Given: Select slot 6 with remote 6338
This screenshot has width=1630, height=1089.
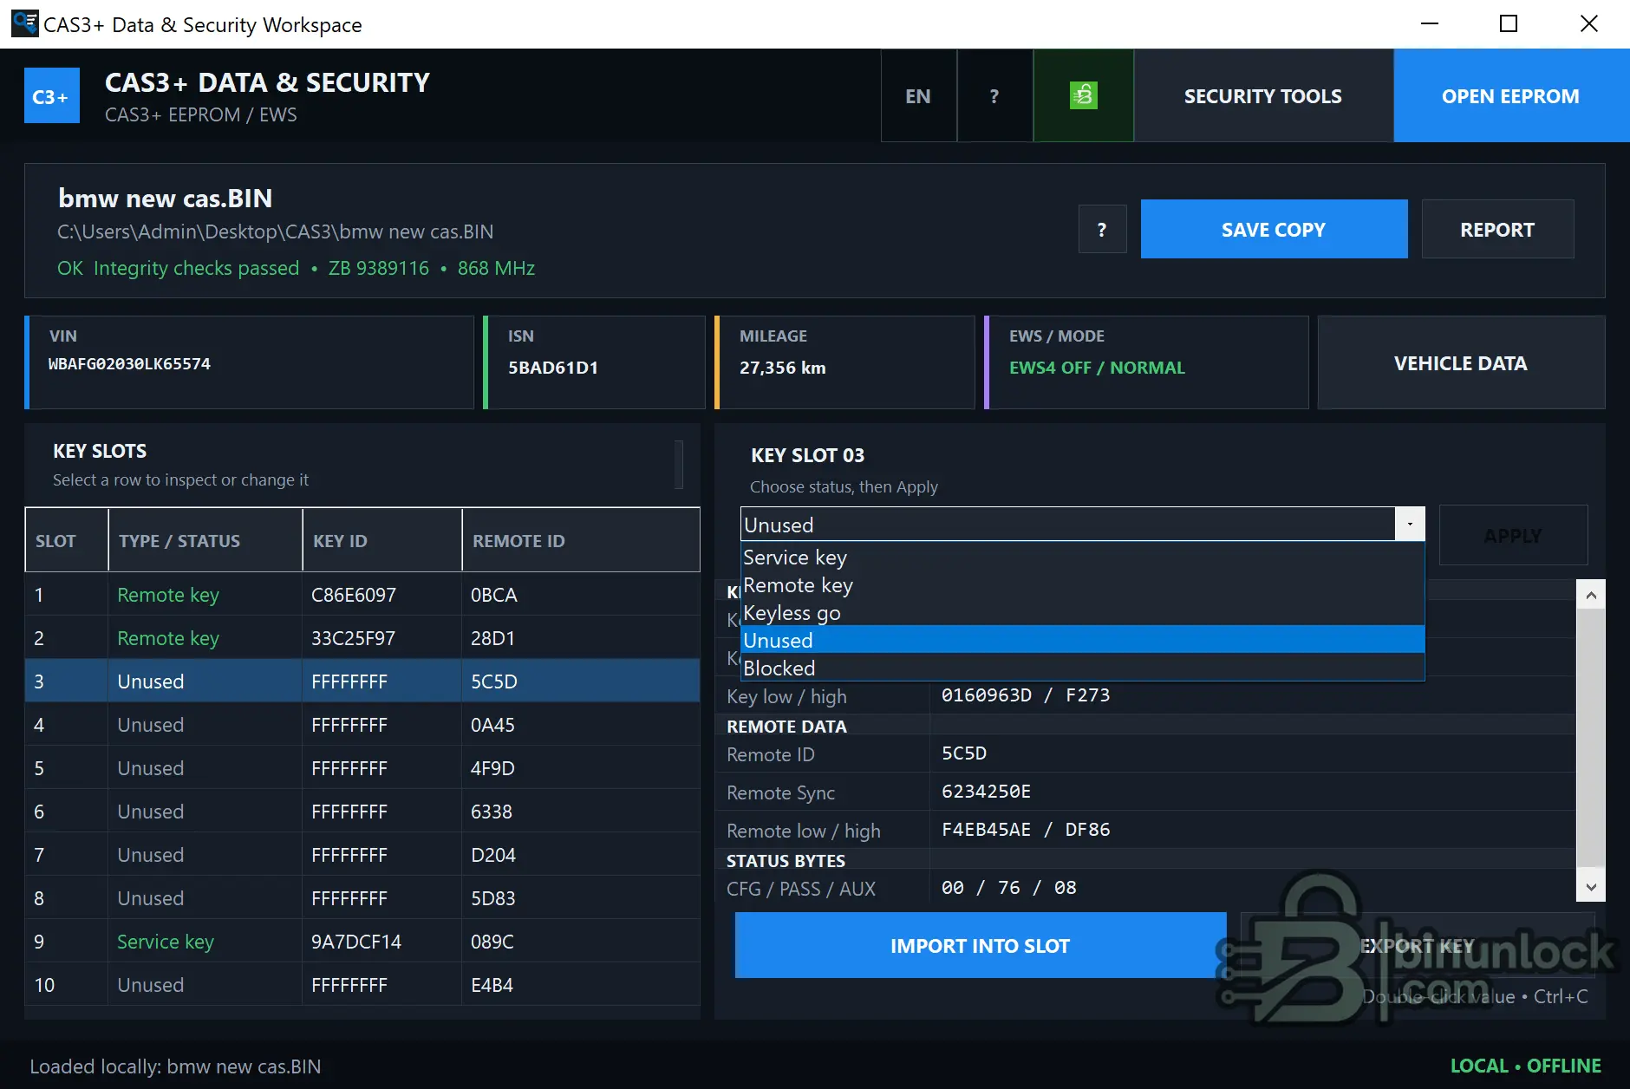Looking at the screenshot, I should click(x=362, y=811).
